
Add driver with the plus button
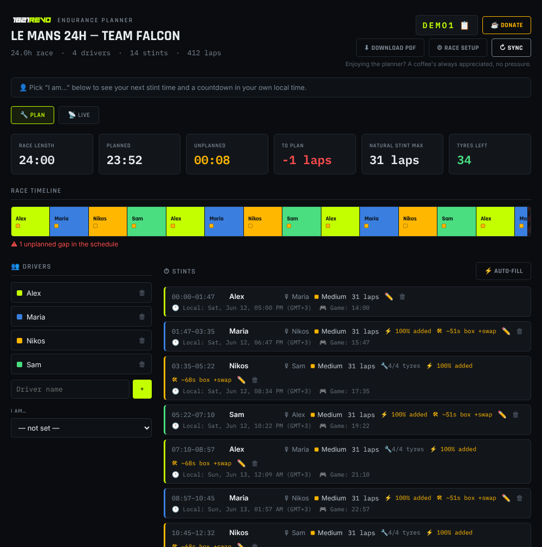pyautogui.click(x=142, y=389)
